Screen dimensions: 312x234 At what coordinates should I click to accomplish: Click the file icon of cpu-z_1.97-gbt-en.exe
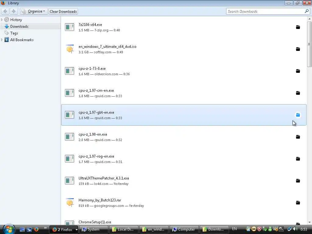[69, 115]
